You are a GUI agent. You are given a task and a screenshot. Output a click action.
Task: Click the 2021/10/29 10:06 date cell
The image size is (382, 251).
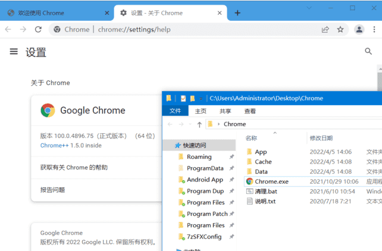tap(334, 181)
